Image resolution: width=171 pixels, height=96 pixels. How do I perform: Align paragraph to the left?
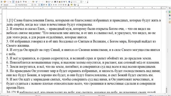(49, 5)
